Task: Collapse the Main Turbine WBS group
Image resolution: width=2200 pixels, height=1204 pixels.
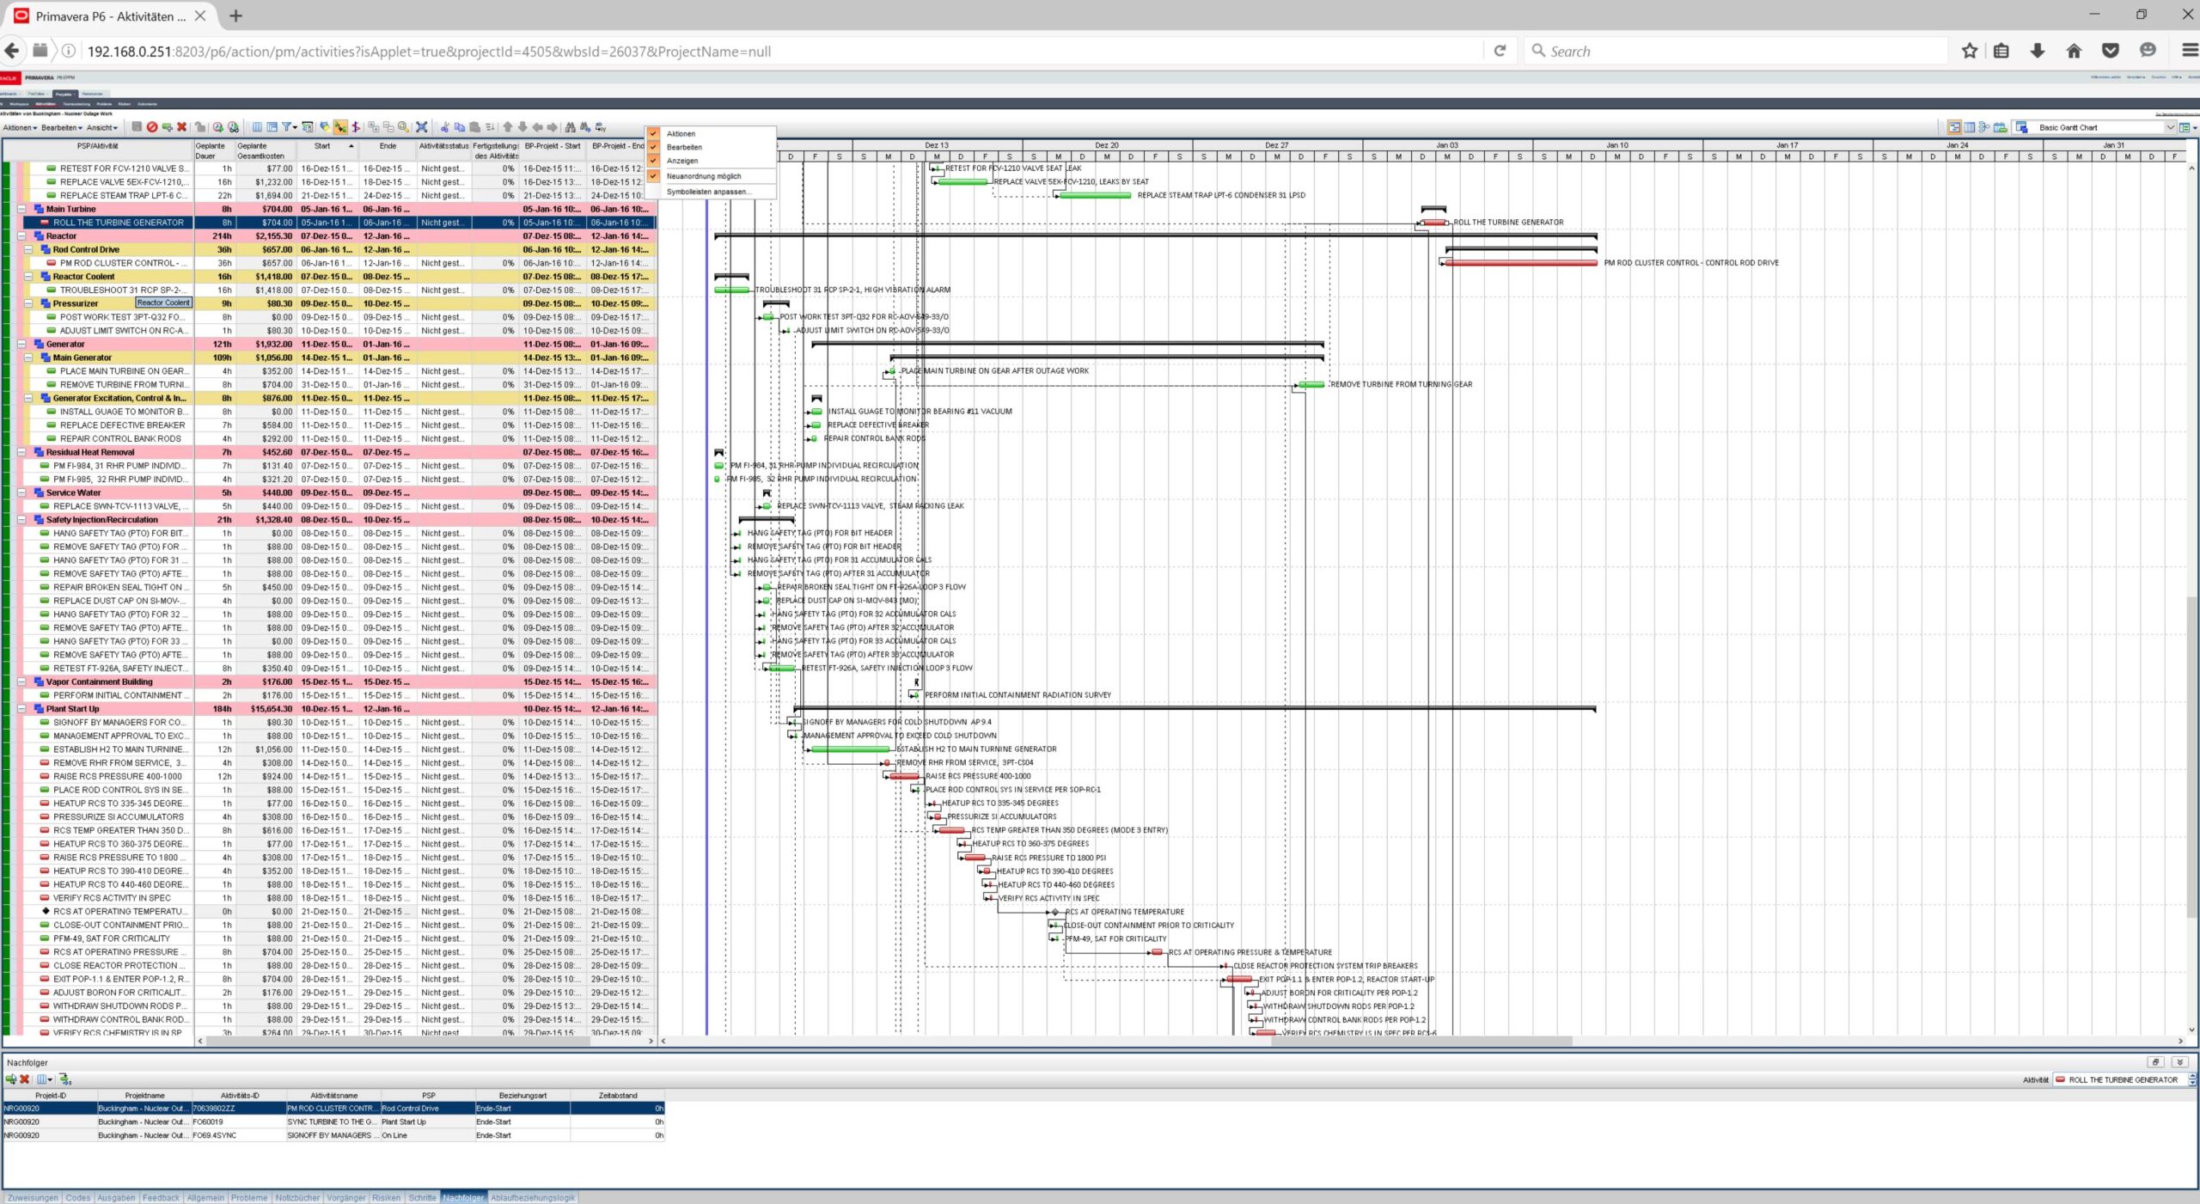Action: tap(21, 209)
